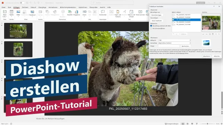Click the Neue Folie icon in ribbon
This screenshot has height=125, width=223.
(5, 12)
